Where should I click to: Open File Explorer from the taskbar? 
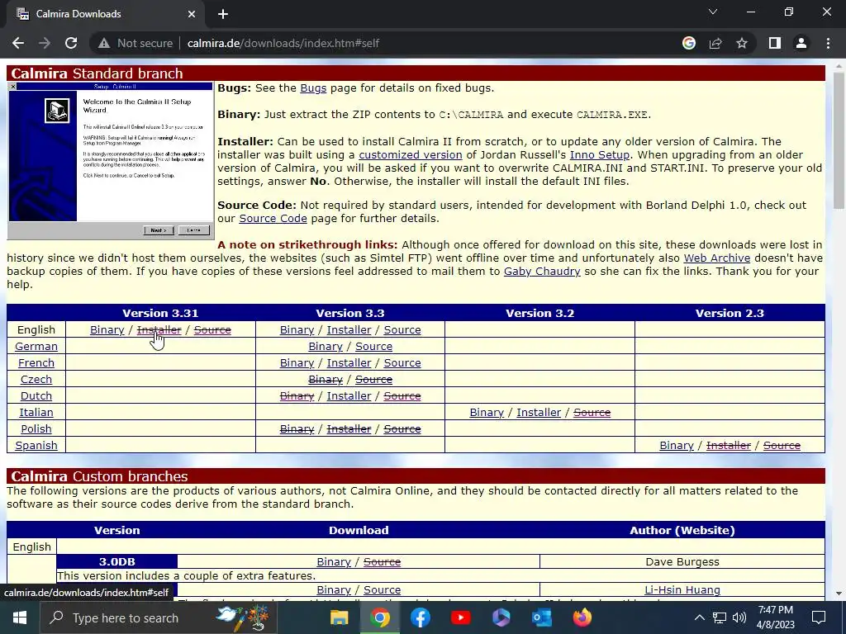(x=340, y=617)
